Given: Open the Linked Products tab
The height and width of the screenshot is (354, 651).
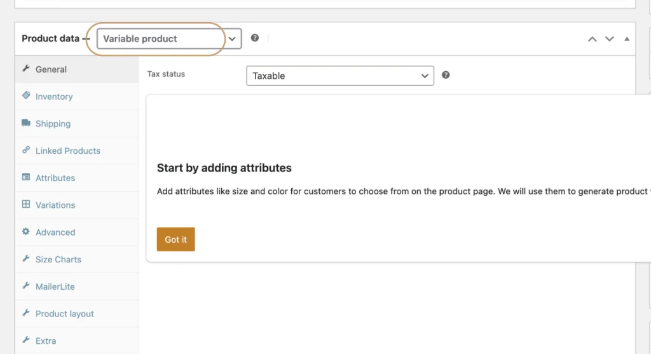Looking at the screenshot, I should [77, 151].
